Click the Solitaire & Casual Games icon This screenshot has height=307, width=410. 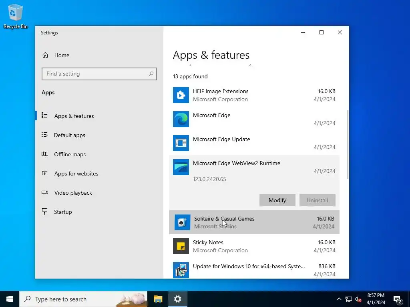[182, 222]
